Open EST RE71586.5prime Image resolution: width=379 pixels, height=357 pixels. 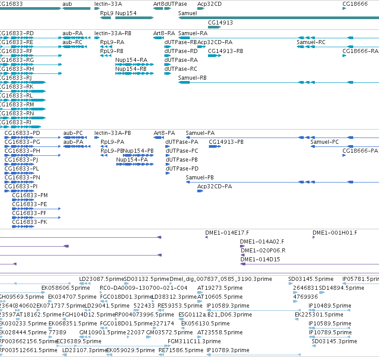click(x=181, y=350)
